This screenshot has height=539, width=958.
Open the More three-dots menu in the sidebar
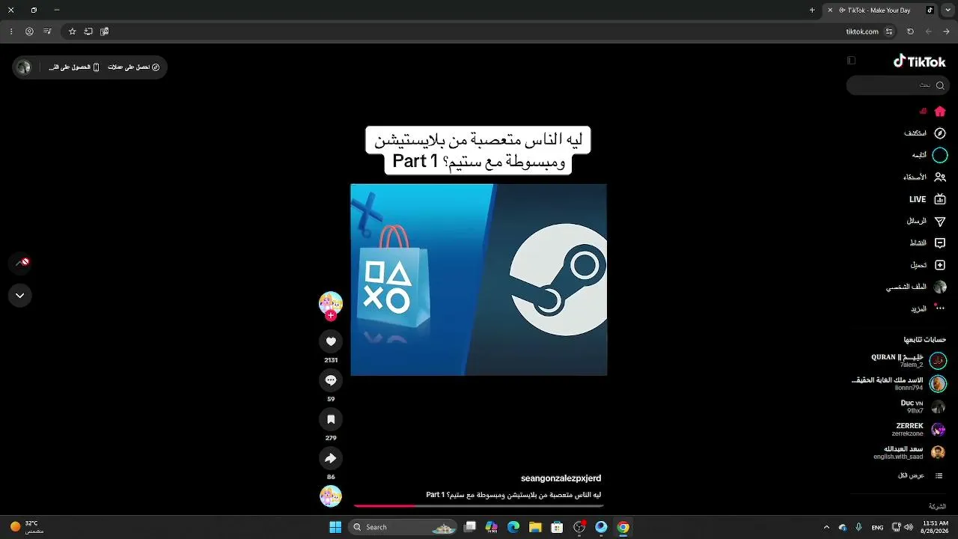940,308
